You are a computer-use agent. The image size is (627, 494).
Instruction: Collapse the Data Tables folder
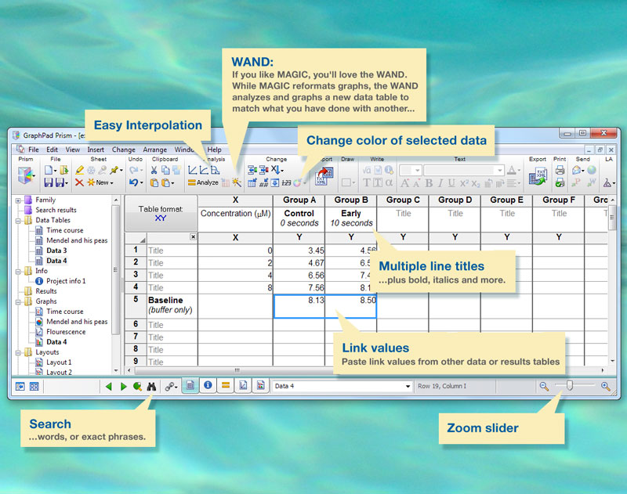click(x=18, y=221)
